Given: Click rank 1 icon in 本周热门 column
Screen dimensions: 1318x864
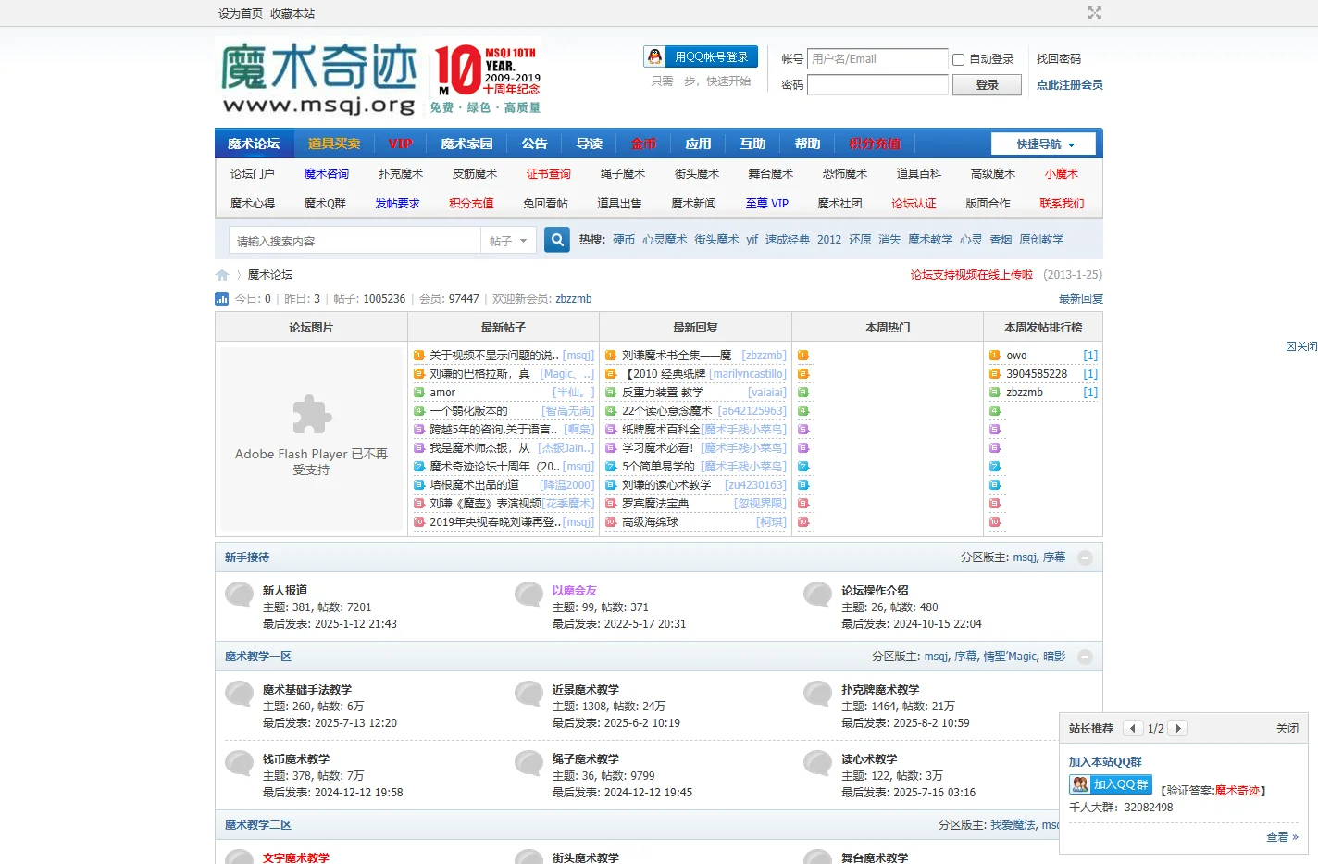Looking at the screenshot, I should point(803,356).
